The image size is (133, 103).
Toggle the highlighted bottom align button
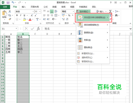pos(52,11)
